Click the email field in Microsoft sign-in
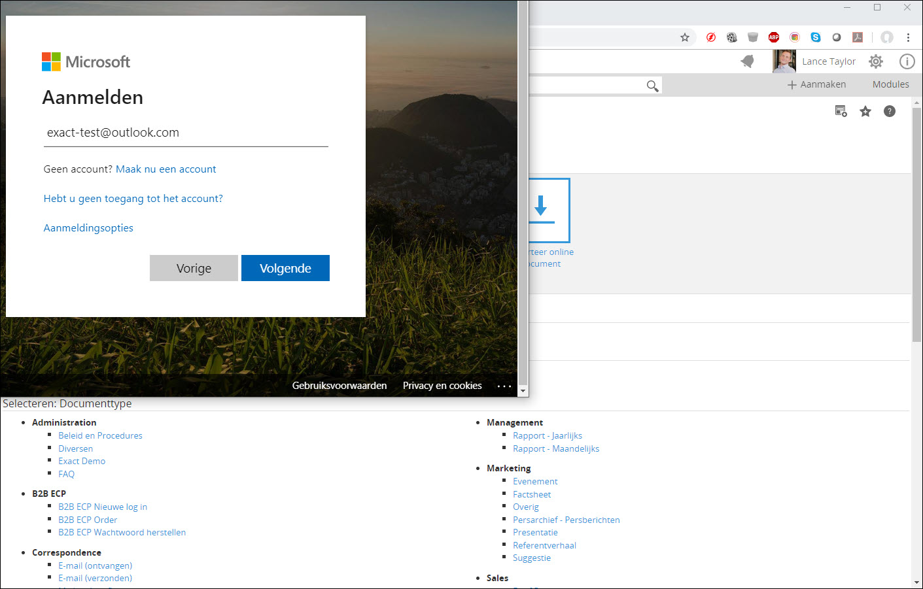Screen dimensions: 923x589 pos(186,133)
